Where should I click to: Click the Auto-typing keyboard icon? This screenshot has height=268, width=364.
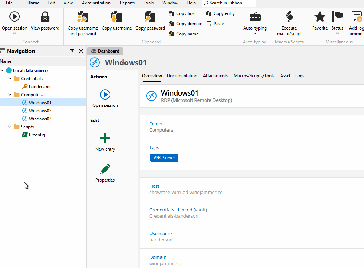[x=255, y=17]
